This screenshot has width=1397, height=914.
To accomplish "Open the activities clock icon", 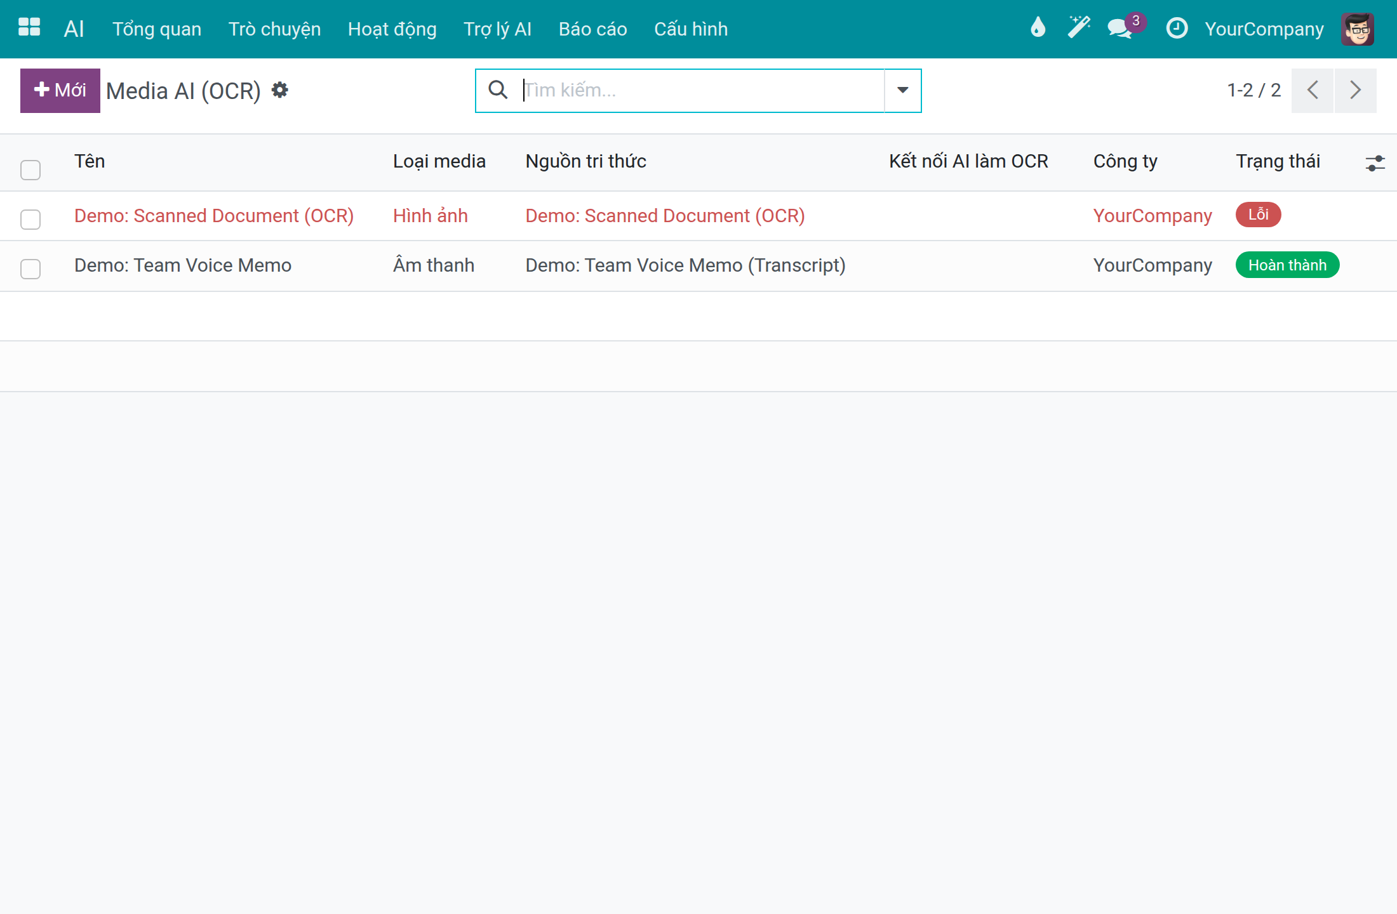I will tap(1177, 29).
